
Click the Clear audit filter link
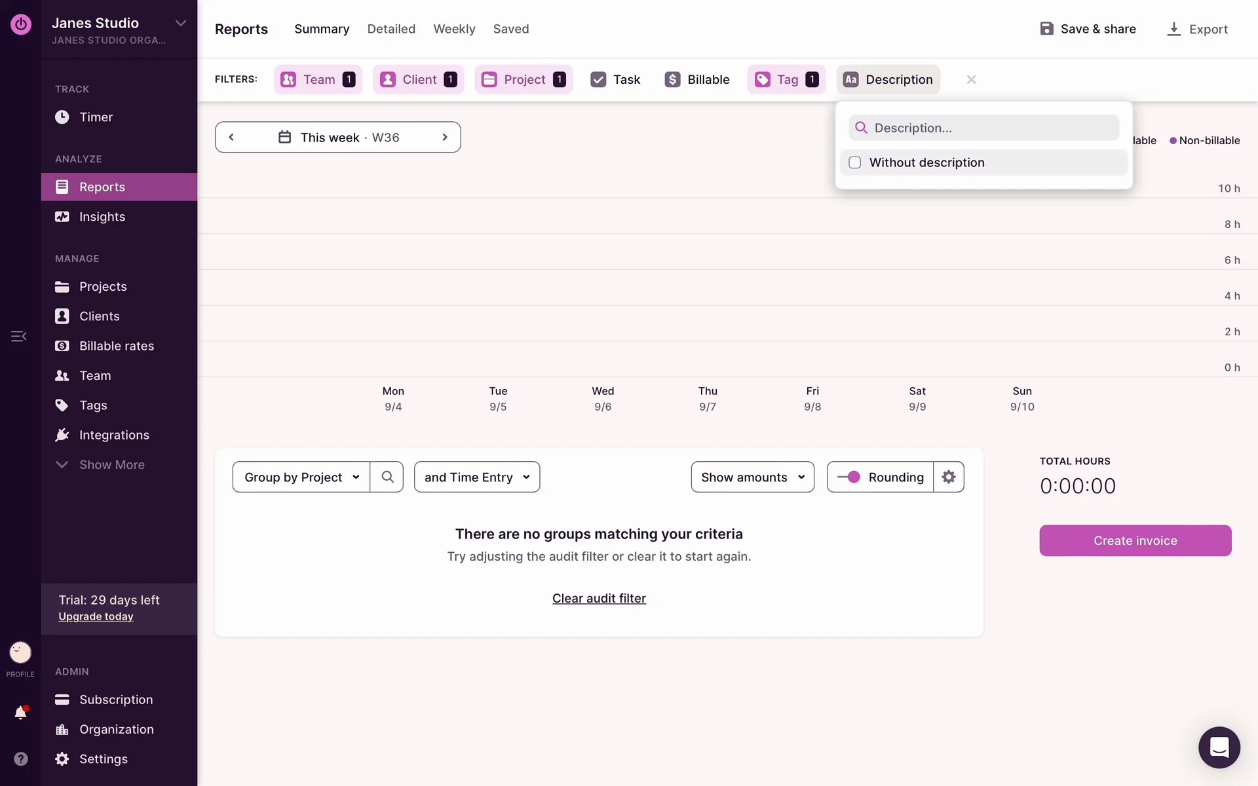599,598
